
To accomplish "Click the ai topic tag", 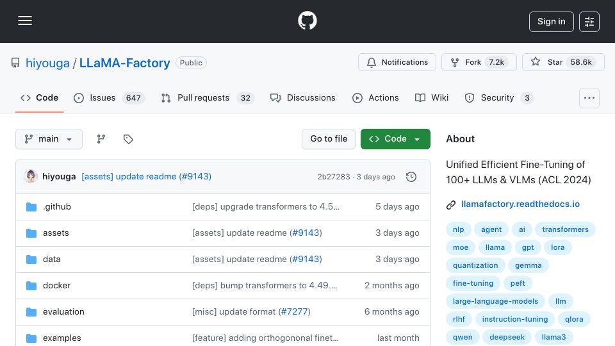I will 521,229.
